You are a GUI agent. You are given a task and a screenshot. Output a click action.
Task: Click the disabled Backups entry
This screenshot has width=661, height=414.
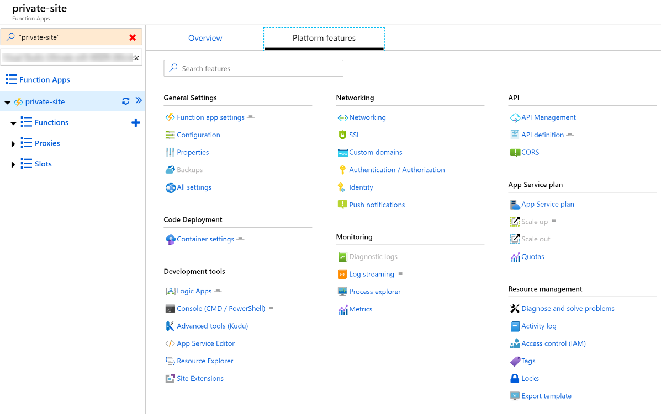pyautogui.click(x=190, y=170)
